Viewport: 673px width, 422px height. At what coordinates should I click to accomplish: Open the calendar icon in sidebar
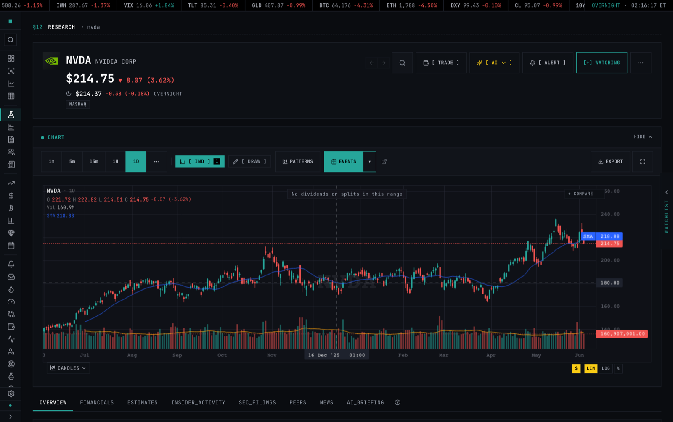pos(11,246)
